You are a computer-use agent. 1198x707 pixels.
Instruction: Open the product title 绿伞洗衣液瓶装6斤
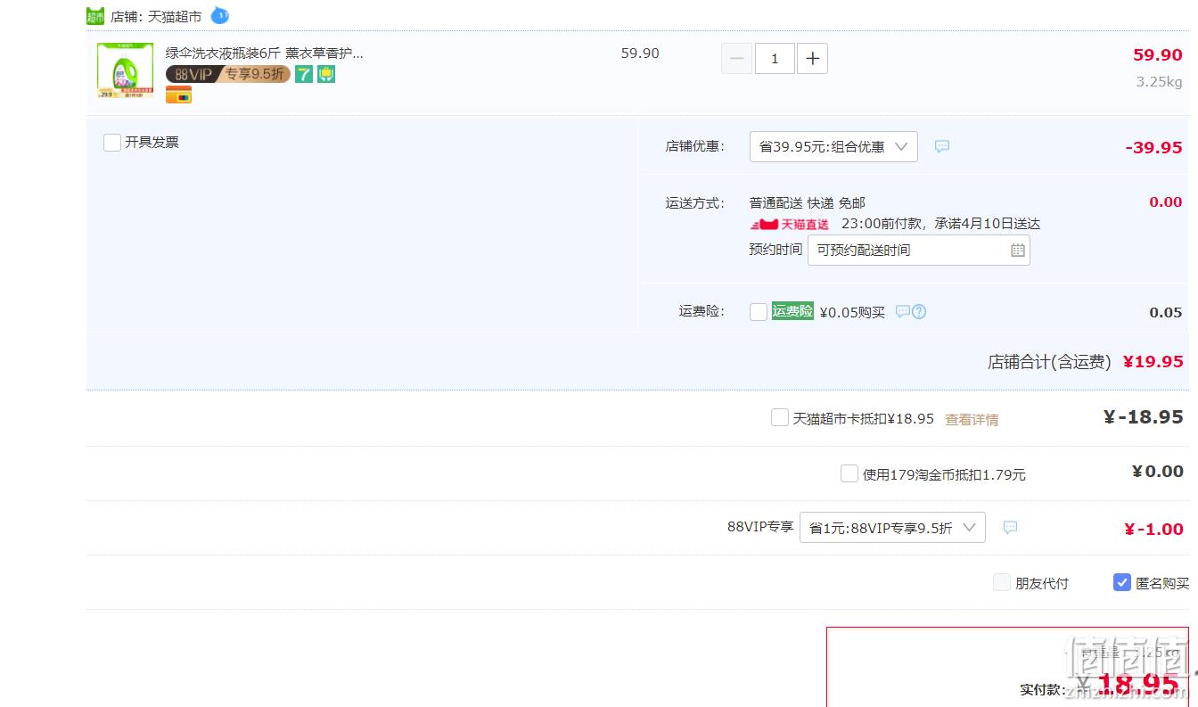click(265, 53)
